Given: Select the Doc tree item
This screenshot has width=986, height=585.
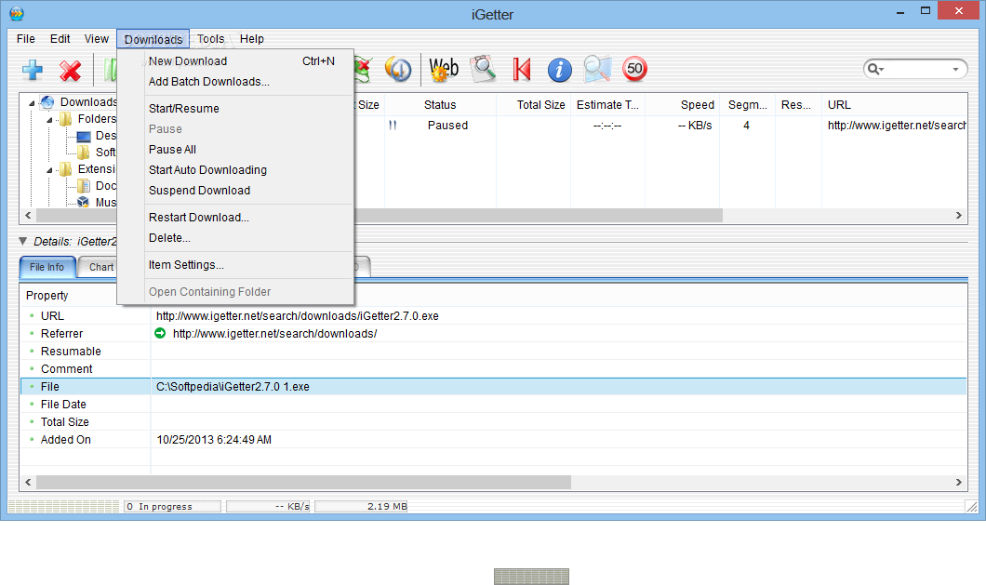Looking at the screenshot, I should click(x=105, y=186).
